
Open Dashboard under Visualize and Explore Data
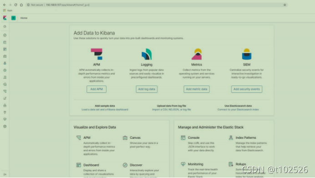tap(91, 165)
